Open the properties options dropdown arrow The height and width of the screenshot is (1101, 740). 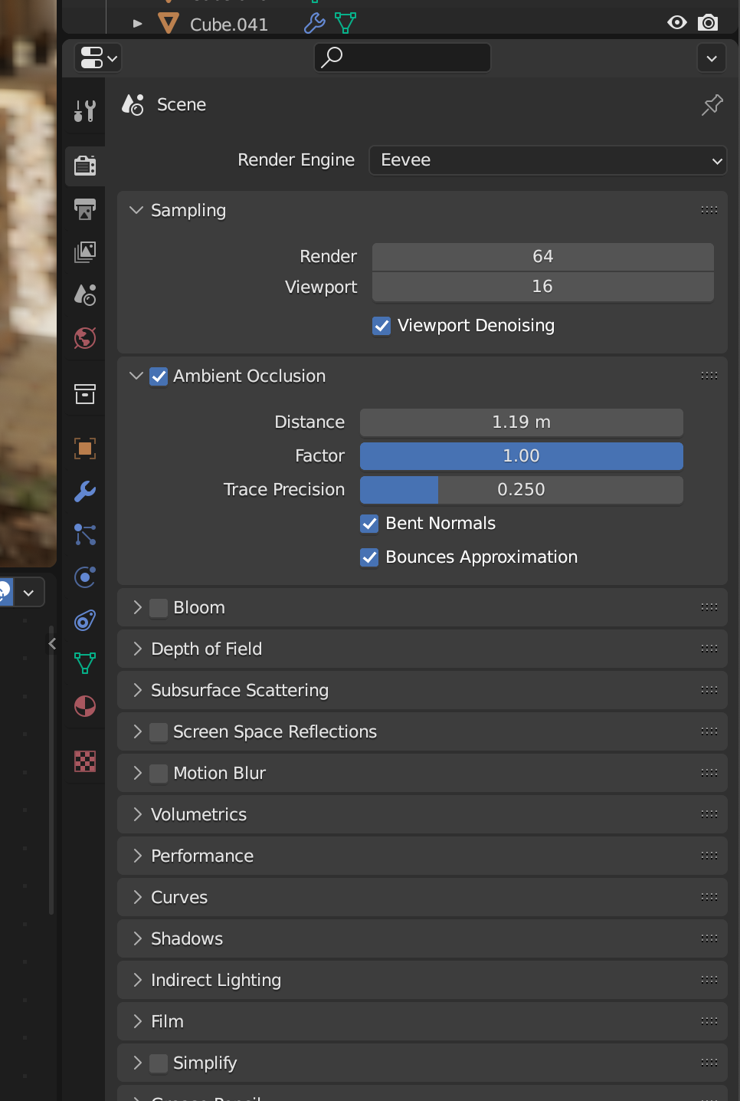[712, 58]
